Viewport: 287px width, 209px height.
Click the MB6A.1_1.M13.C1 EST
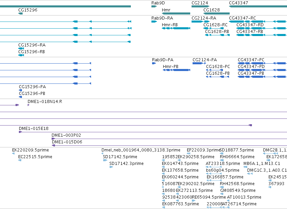[245, 167]
